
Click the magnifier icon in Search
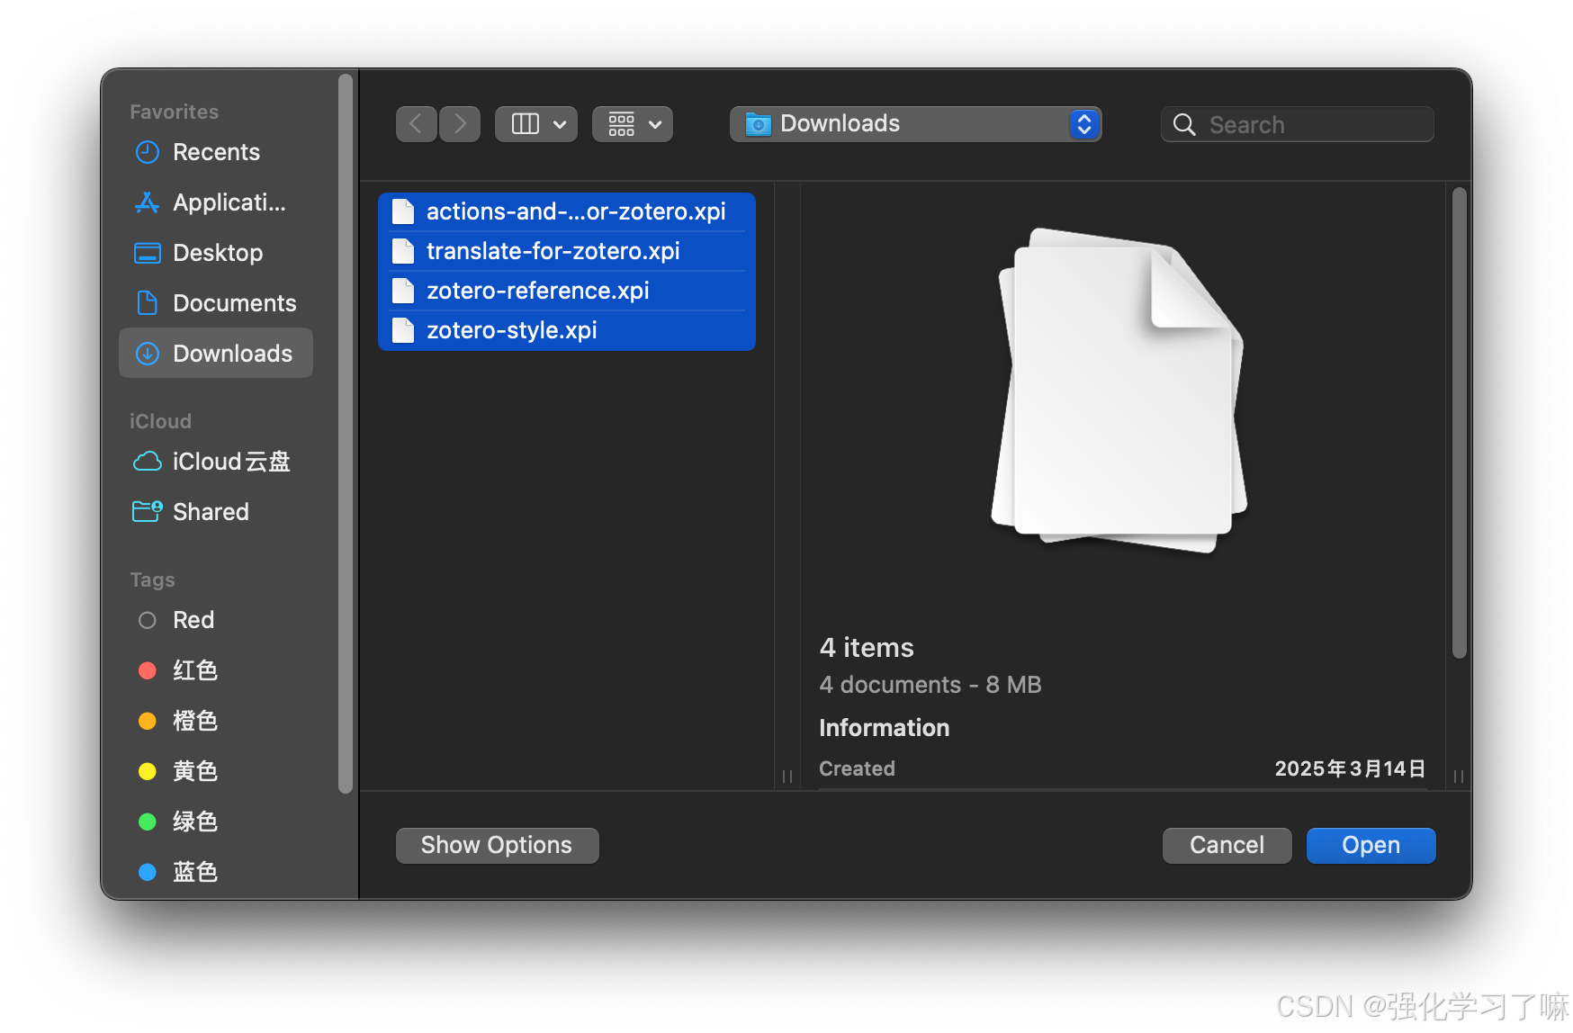[x=1185, y=125]
